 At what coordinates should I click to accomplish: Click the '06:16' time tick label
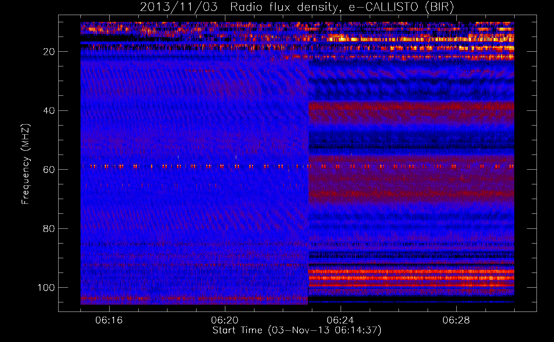click(109, 320)
